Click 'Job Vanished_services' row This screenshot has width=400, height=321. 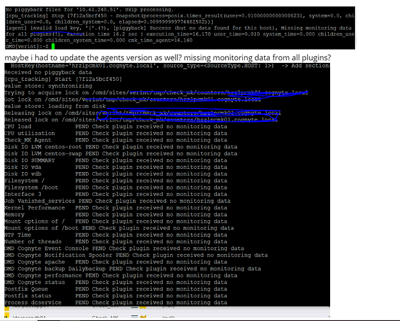coord(117,201)
